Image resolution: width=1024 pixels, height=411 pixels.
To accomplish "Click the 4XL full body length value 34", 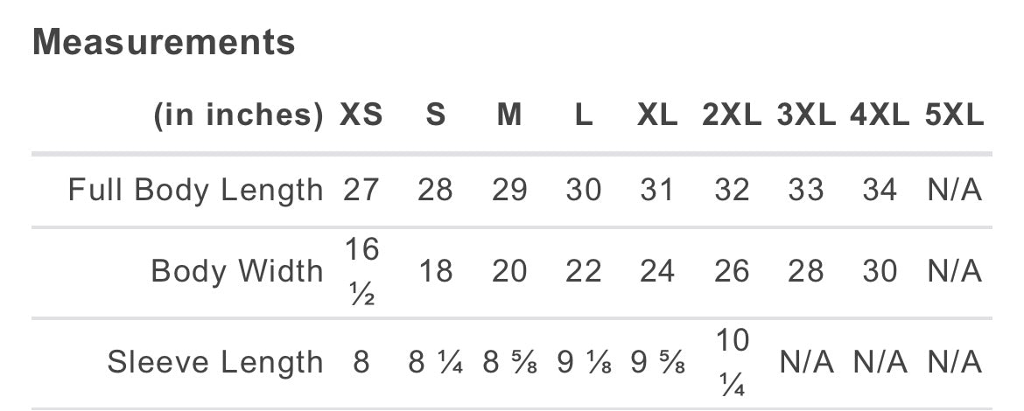I will point(880,191).
